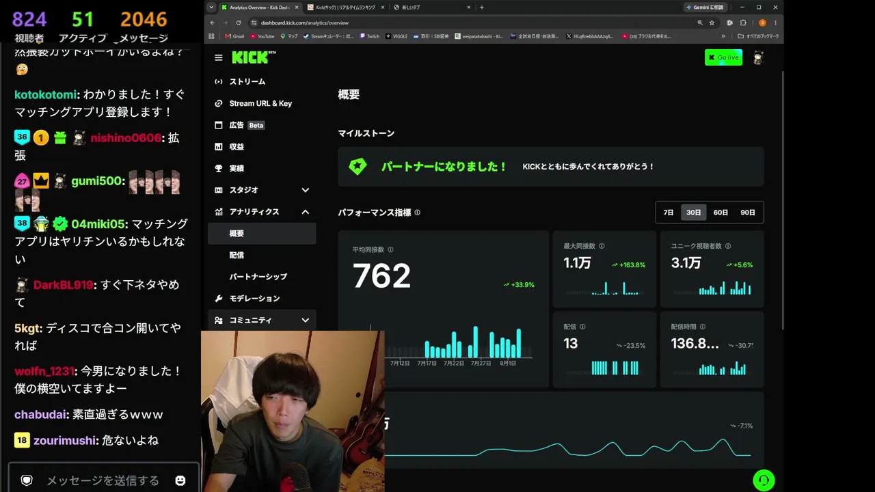The height and width of the screenshot is (492, 875).
Task: Open the Twitch bookmark
Action: pyautogui.click(x=368, y=36)
